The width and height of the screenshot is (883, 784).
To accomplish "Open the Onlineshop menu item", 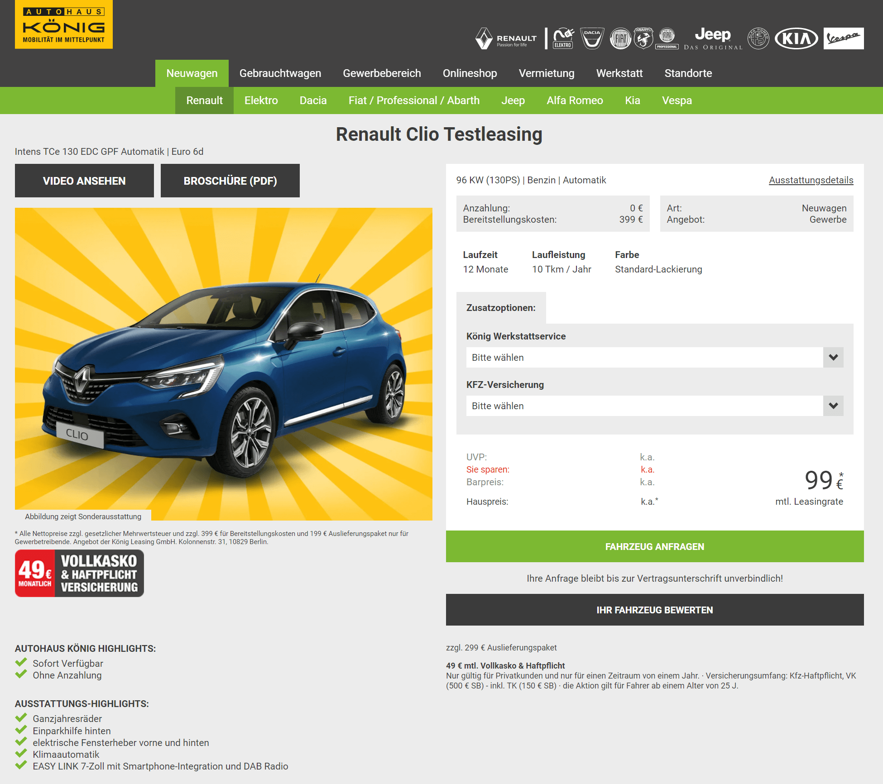I will (x=470, y=73).
